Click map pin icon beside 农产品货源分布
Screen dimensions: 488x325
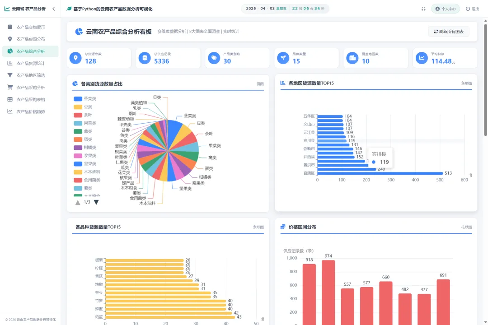click(10, 39)
